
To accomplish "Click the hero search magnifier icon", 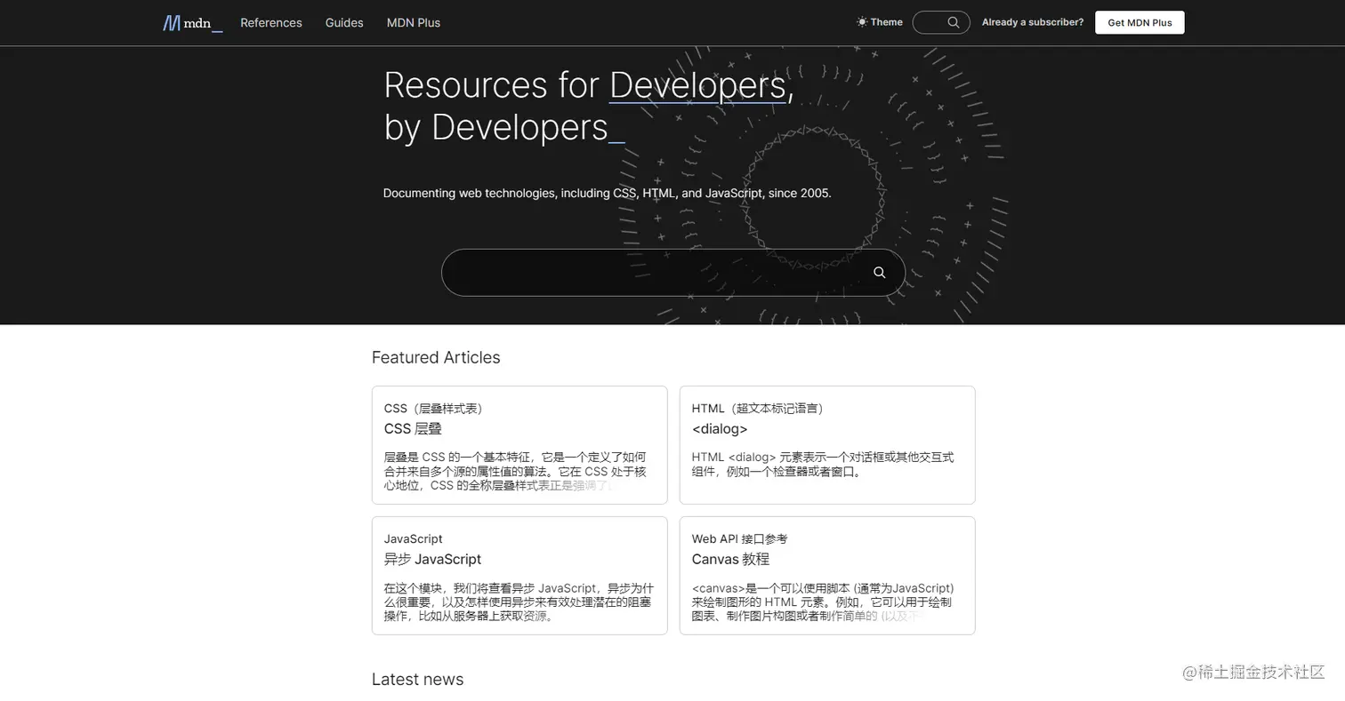I will 879,273.
